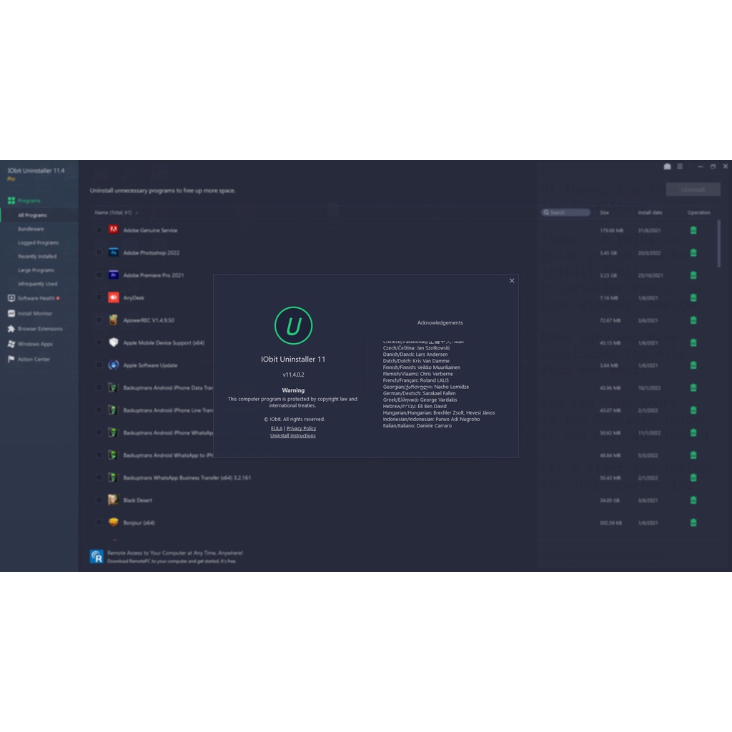This screenshot has width=732, height=732.
Task: Check the AnyDesk checkbox
Action: (99, 297)
